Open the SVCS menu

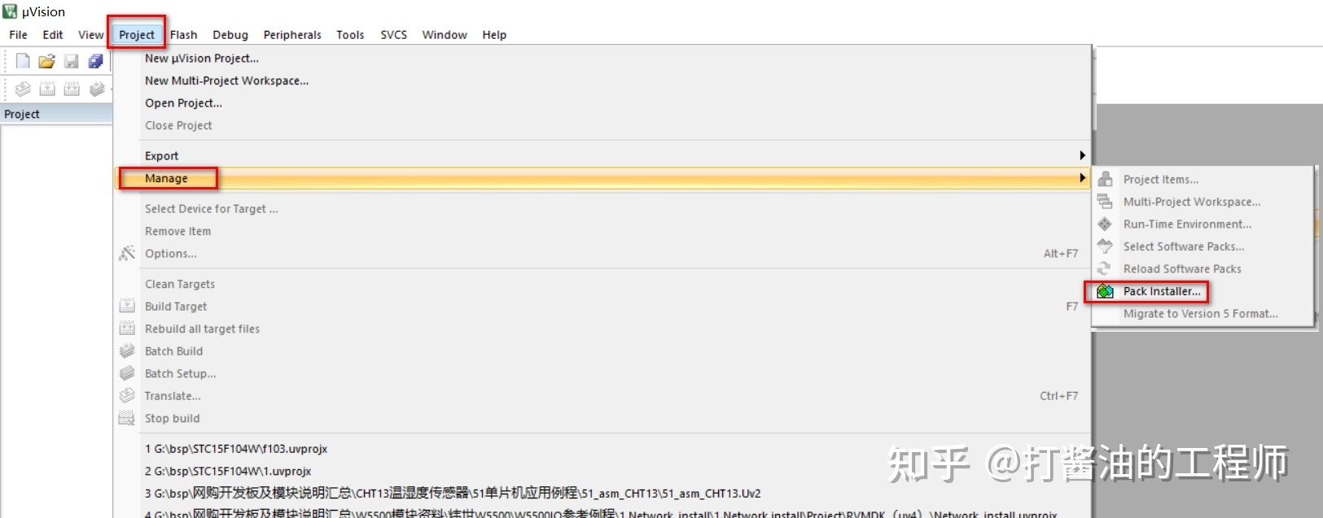pos(394,35)
